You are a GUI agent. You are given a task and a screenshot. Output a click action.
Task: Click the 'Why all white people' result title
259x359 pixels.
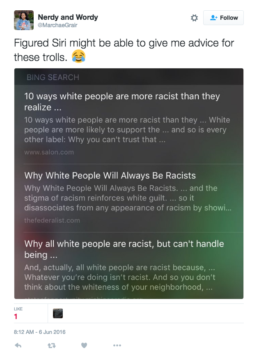[124, 249]
